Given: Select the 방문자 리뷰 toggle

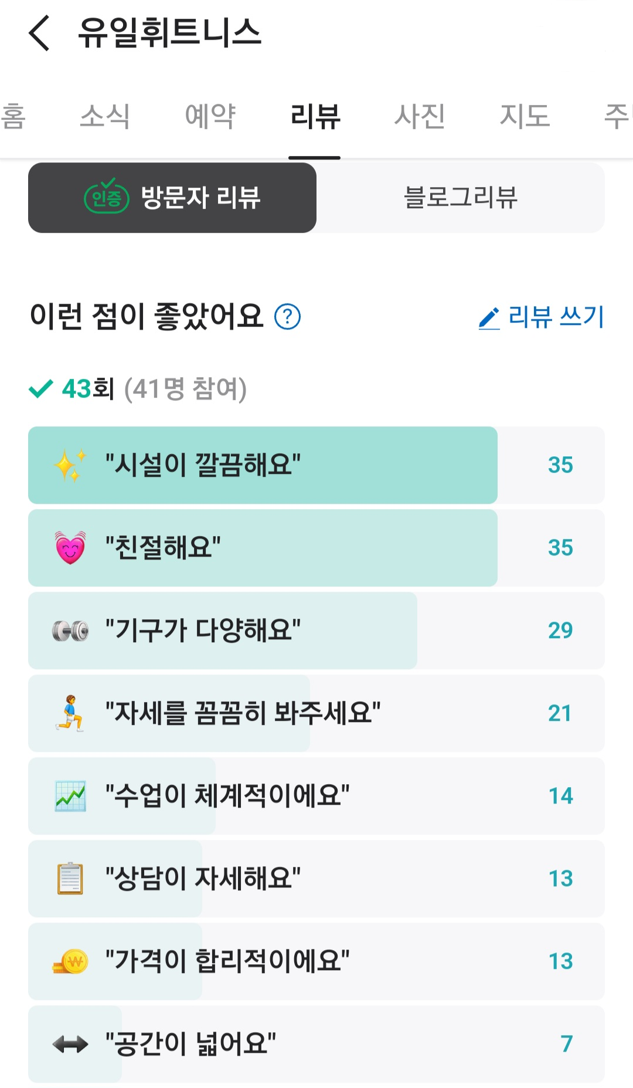Looking at the screenshot, I should [x=172, y=198].
